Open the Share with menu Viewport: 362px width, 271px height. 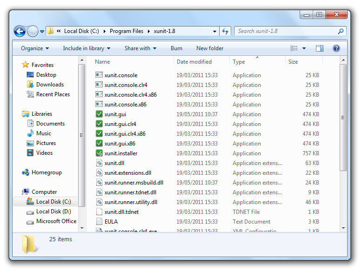coord(141,48)
